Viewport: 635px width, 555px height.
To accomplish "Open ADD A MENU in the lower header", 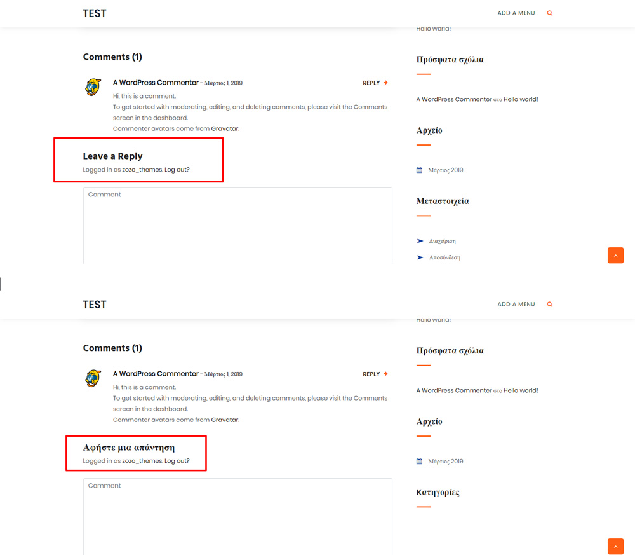I will (x=516, y=305).
